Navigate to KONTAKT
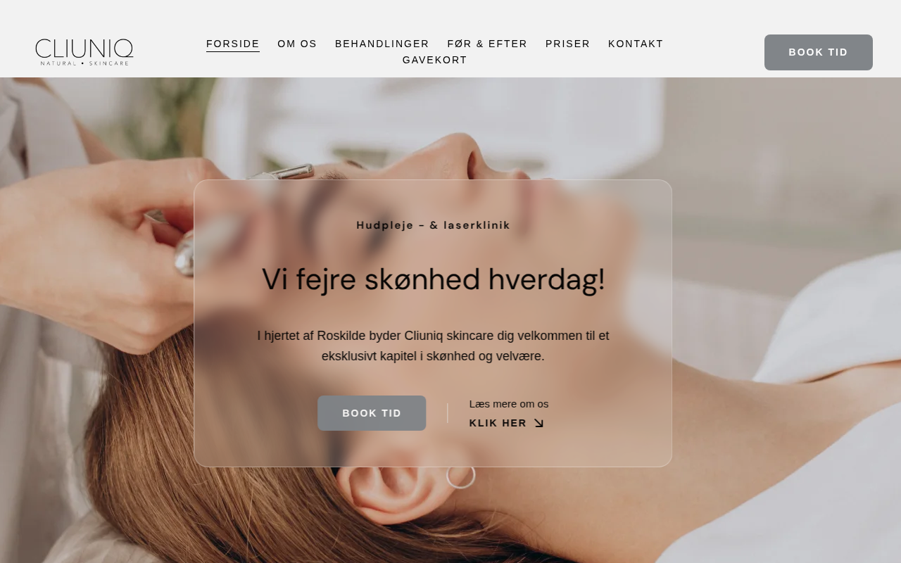The height and width of the screenshot is (563, 901). tap(636, 44)
